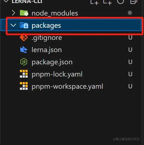Click the New File icon in explorer header
144x145 pixels.
[95, 2]
